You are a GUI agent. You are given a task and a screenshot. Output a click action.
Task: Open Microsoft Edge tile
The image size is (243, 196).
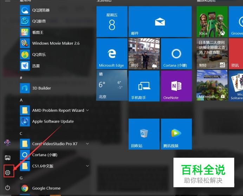pos(112,54)
